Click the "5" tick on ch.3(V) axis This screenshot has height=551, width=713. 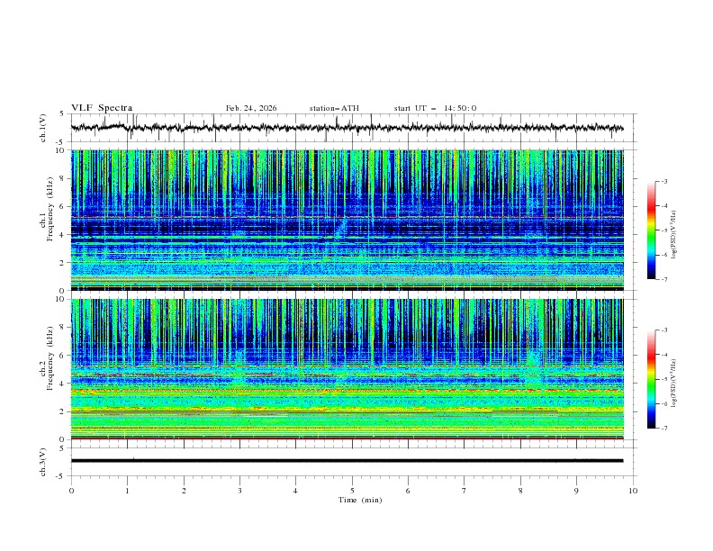point(63,447)
